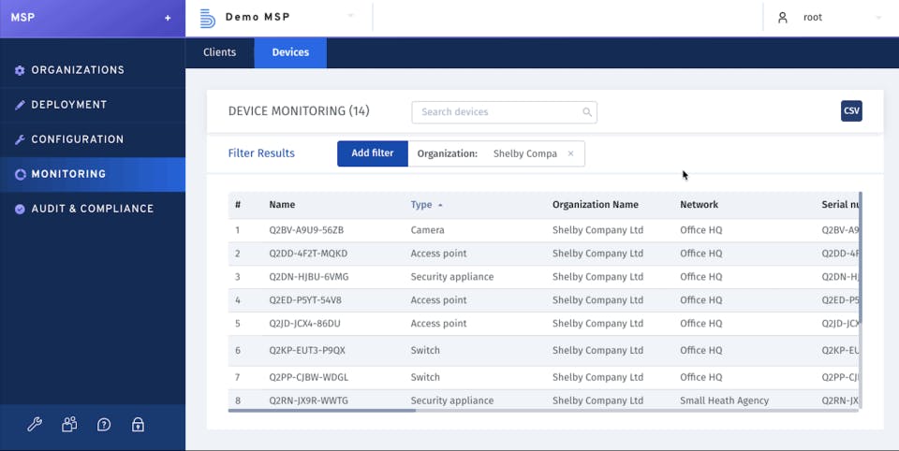Select device Q2RN-JX9R-WWTG

pyautogui.click(x=308, y=400)
